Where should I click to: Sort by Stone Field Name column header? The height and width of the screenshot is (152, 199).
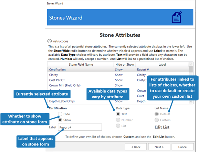[x=81, y=65]
